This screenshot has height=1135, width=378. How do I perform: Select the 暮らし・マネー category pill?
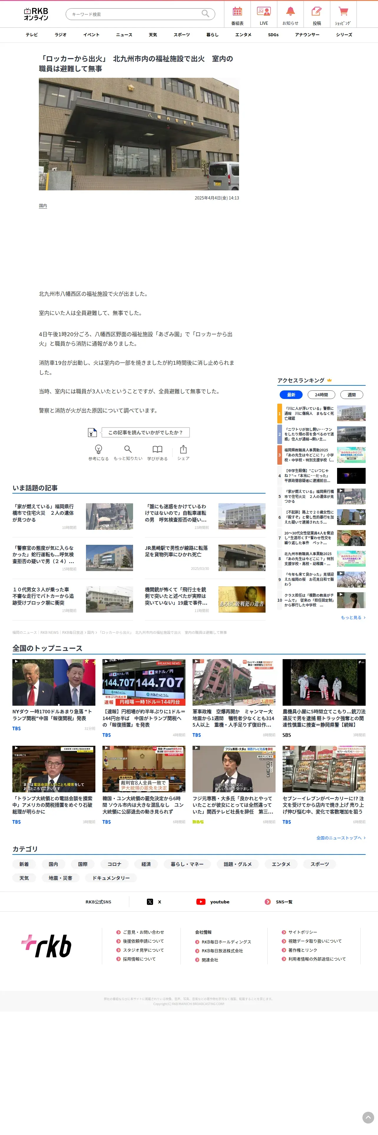pyautogui.click(x=187, y=864)
